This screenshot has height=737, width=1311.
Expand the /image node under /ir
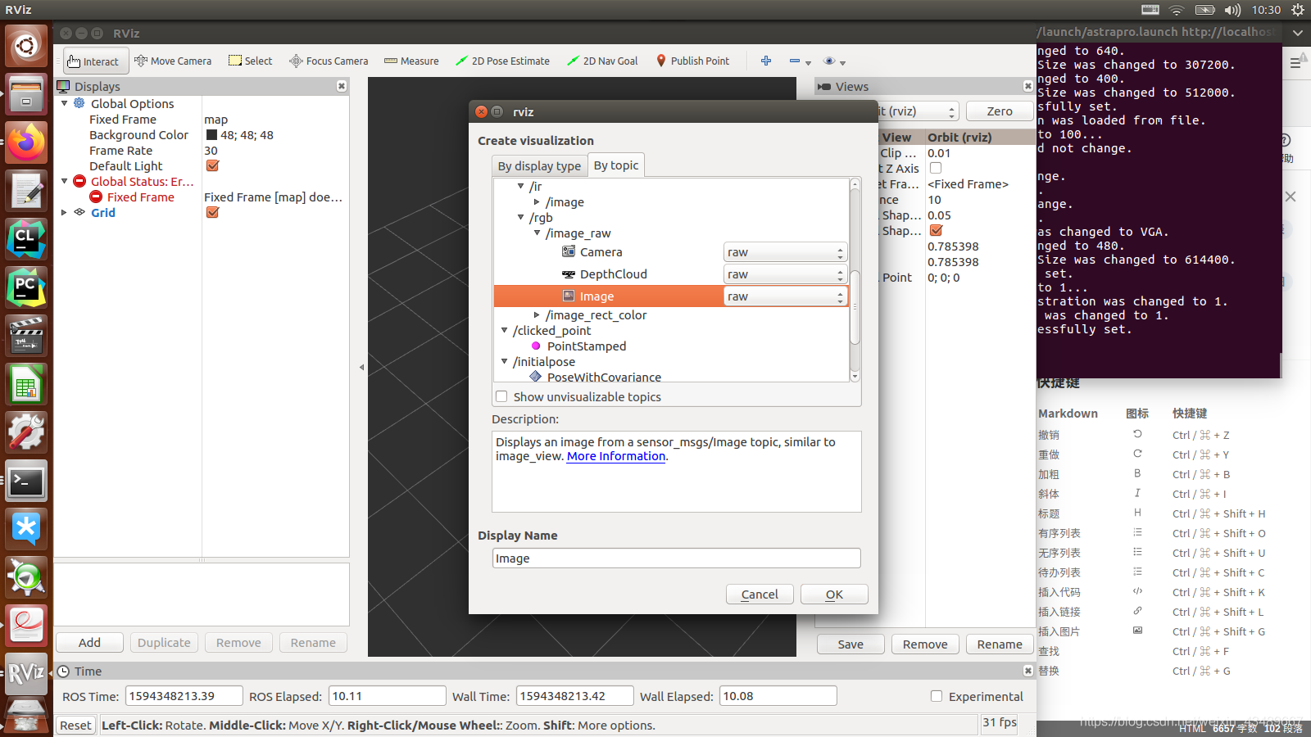(538, 202)
